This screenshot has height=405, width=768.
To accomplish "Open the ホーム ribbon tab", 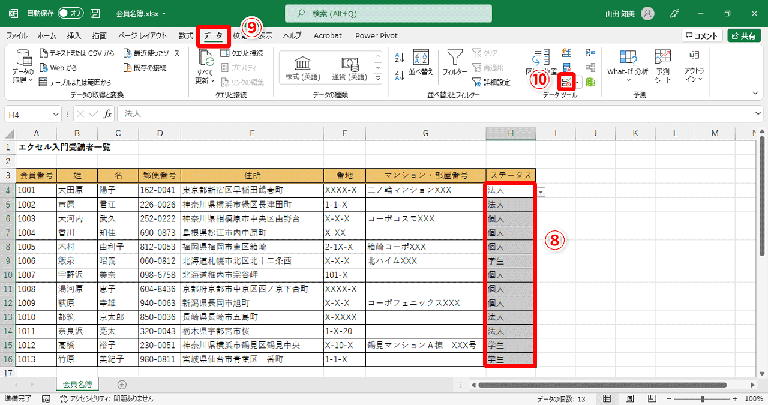I will point(46,35).
